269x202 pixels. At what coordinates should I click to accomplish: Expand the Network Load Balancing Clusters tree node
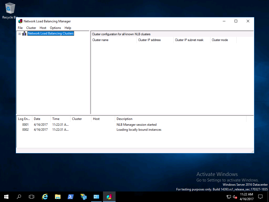coord(19,34)
